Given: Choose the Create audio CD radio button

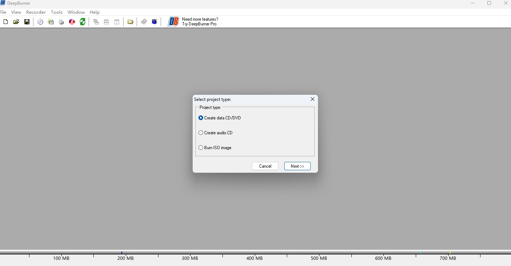Looking at the screenshot, I should click(201, 133).
